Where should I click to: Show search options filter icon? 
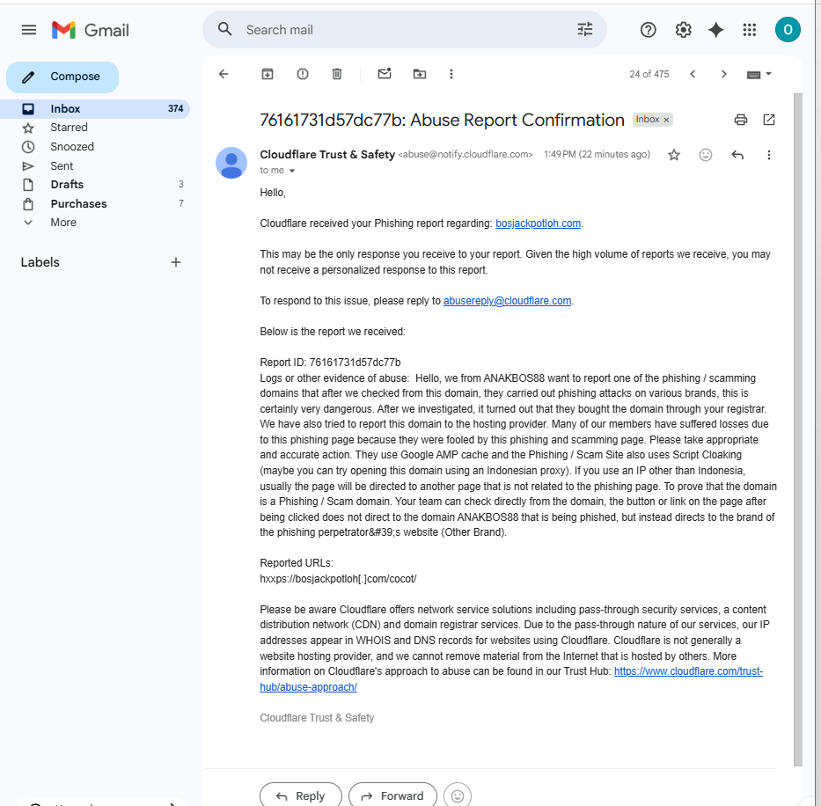tap(585, 29)
